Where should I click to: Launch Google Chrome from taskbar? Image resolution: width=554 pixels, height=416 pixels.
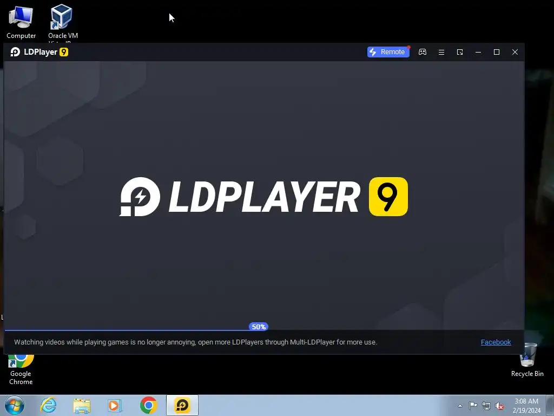[148, 405]
